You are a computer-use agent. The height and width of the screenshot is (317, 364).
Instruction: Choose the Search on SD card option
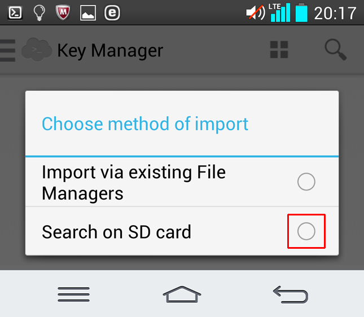(x=116, y=232)
